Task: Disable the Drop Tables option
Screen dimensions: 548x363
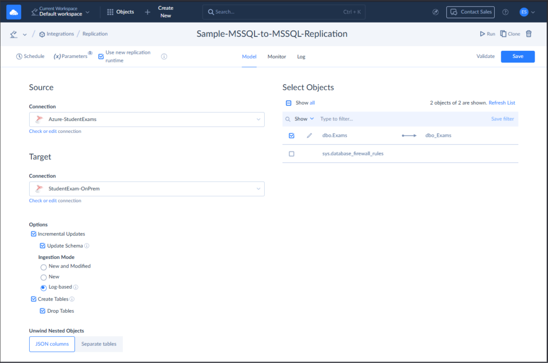Action: point(43,311)
